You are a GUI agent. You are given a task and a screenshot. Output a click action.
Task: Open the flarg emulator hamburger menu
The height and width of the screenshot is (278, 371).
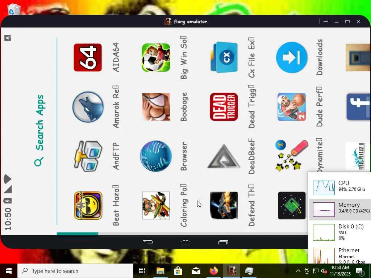[326, 21]
